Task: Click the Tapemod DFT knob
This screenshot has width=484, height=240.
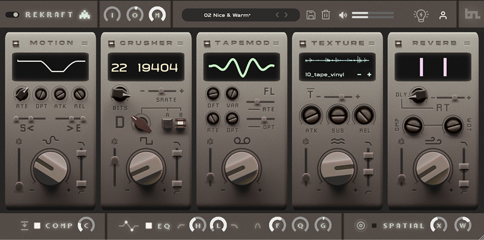Action: (x=213, y=93)
